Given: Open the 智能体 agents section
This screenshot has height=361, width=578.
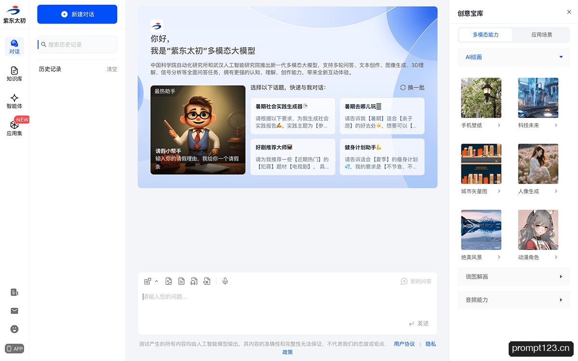Looking at the screenshot, I should tap(14, 102).
